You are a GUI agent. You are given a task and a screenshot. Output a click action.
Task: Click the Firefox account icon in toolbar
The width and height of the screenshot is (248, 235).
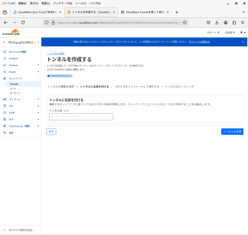point(225,23)
